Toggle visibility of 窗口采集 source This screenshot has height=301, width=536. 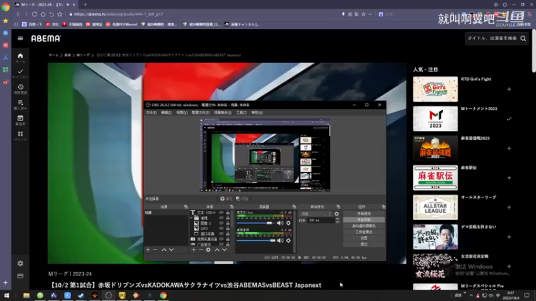pyautogui.click(x=221, y=233)
